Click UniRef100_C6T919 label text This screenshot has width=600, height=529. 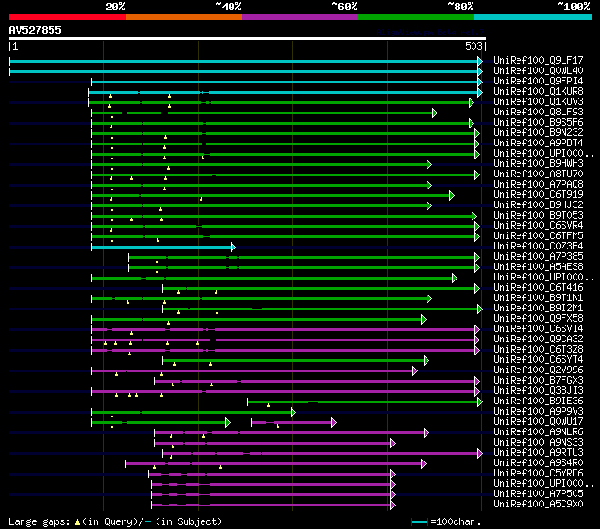pos(538,195)
